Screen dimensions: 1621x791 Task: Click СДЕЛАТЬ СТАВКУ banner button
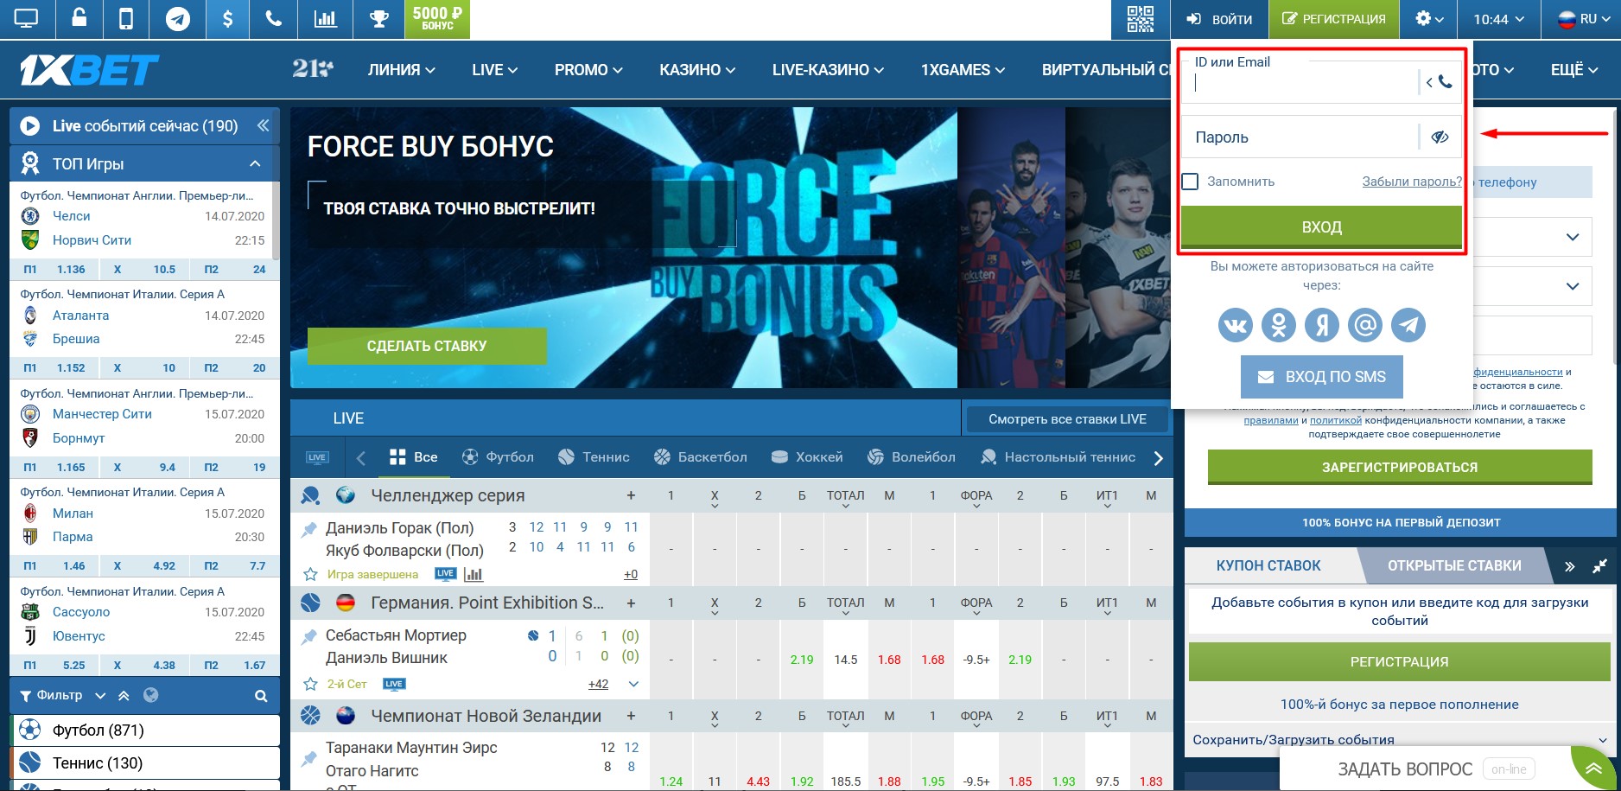[x=427, y=346]
